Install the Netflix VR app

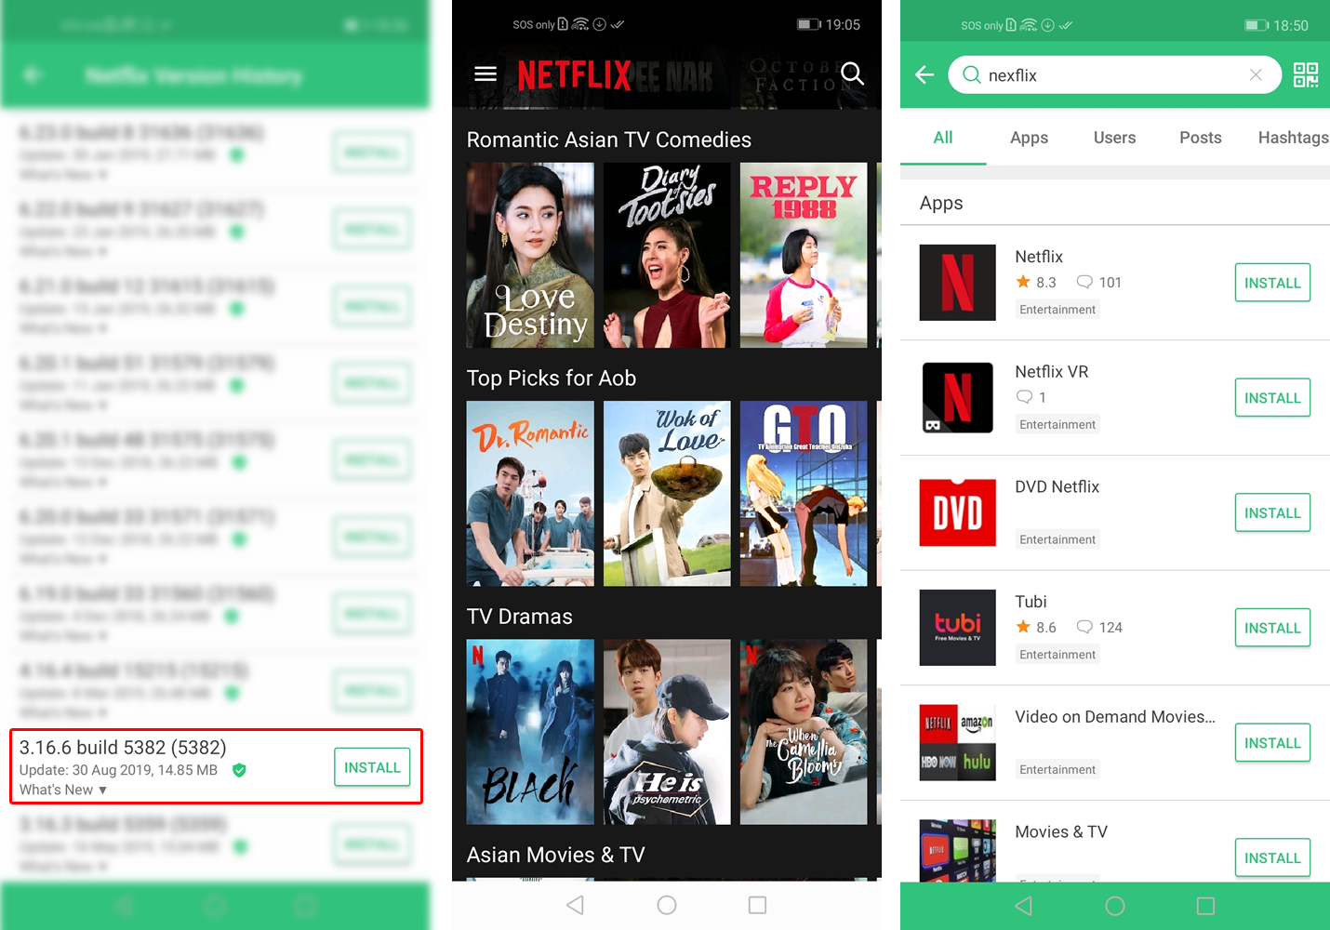[x=1272, y=398]
